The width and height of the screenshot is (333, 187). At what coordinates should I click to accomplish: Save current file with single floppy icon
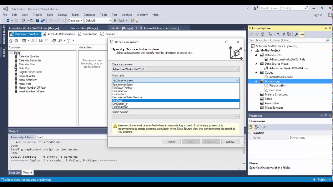click(37, 21)
